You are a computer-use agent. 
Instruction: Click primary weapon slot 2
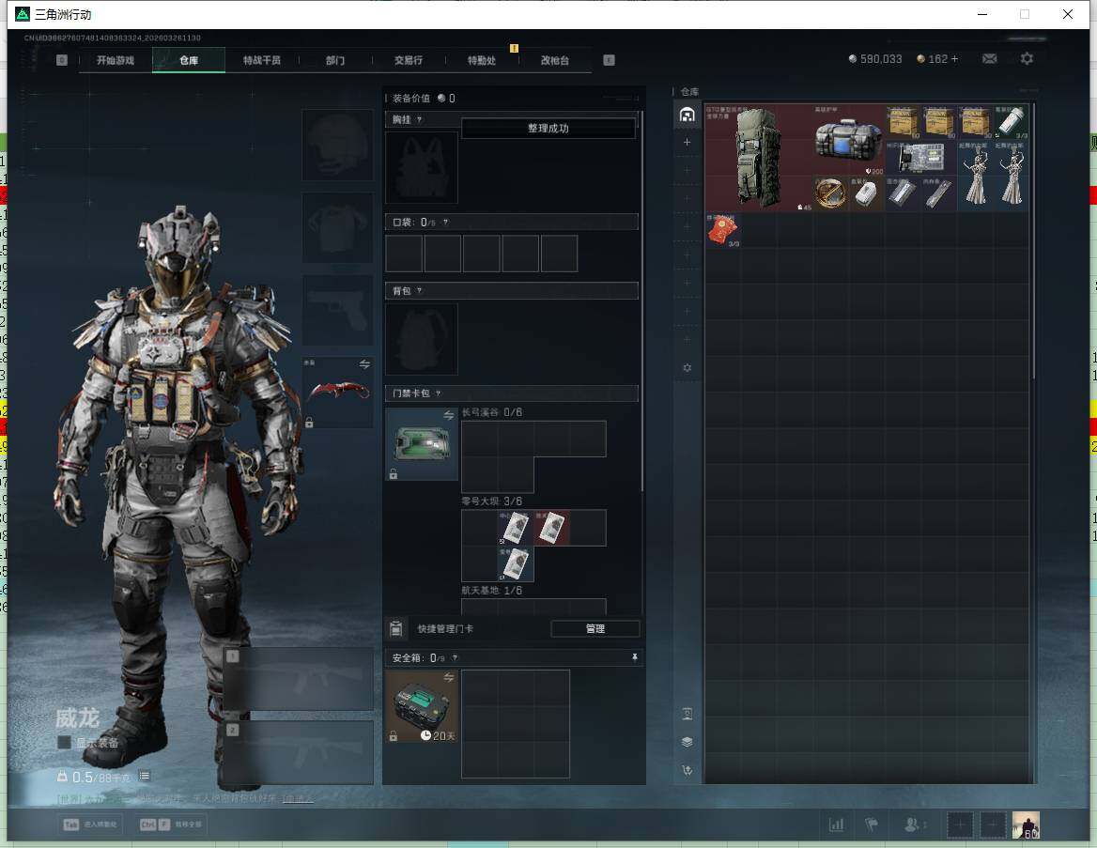click(299, 753)
